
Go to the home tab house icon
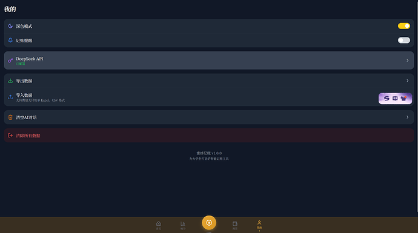159,224
